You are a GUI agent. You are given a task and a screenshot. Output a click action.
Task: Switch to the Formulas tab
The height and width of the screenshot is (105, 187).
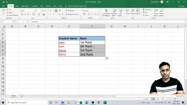(x=35, y=6)
